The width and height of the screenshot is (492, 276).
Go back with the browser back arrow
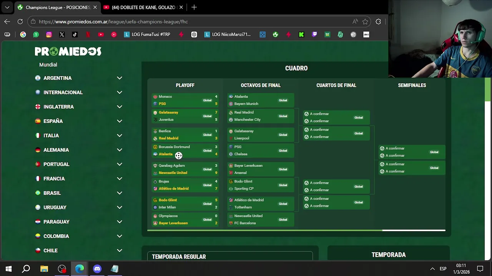point(7,21)
